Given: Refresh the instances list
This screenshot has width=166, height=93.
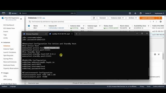Looking at the screenshot, I should point(94,18).
